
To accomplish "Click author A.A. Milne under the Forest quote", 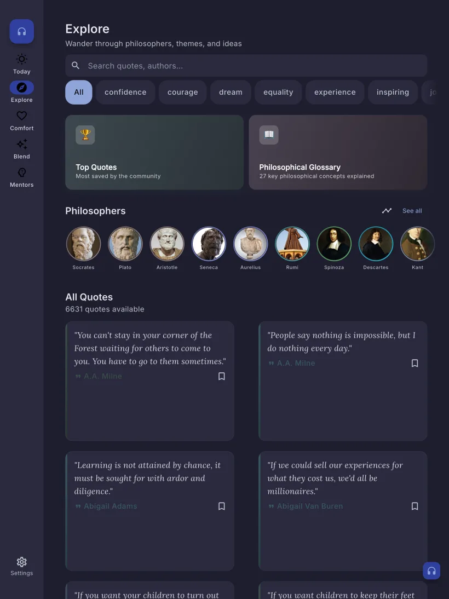I will tap(103, 376).
